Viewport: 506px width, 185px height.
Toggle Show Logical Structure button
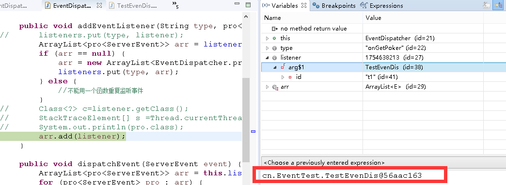pos(498,5)
